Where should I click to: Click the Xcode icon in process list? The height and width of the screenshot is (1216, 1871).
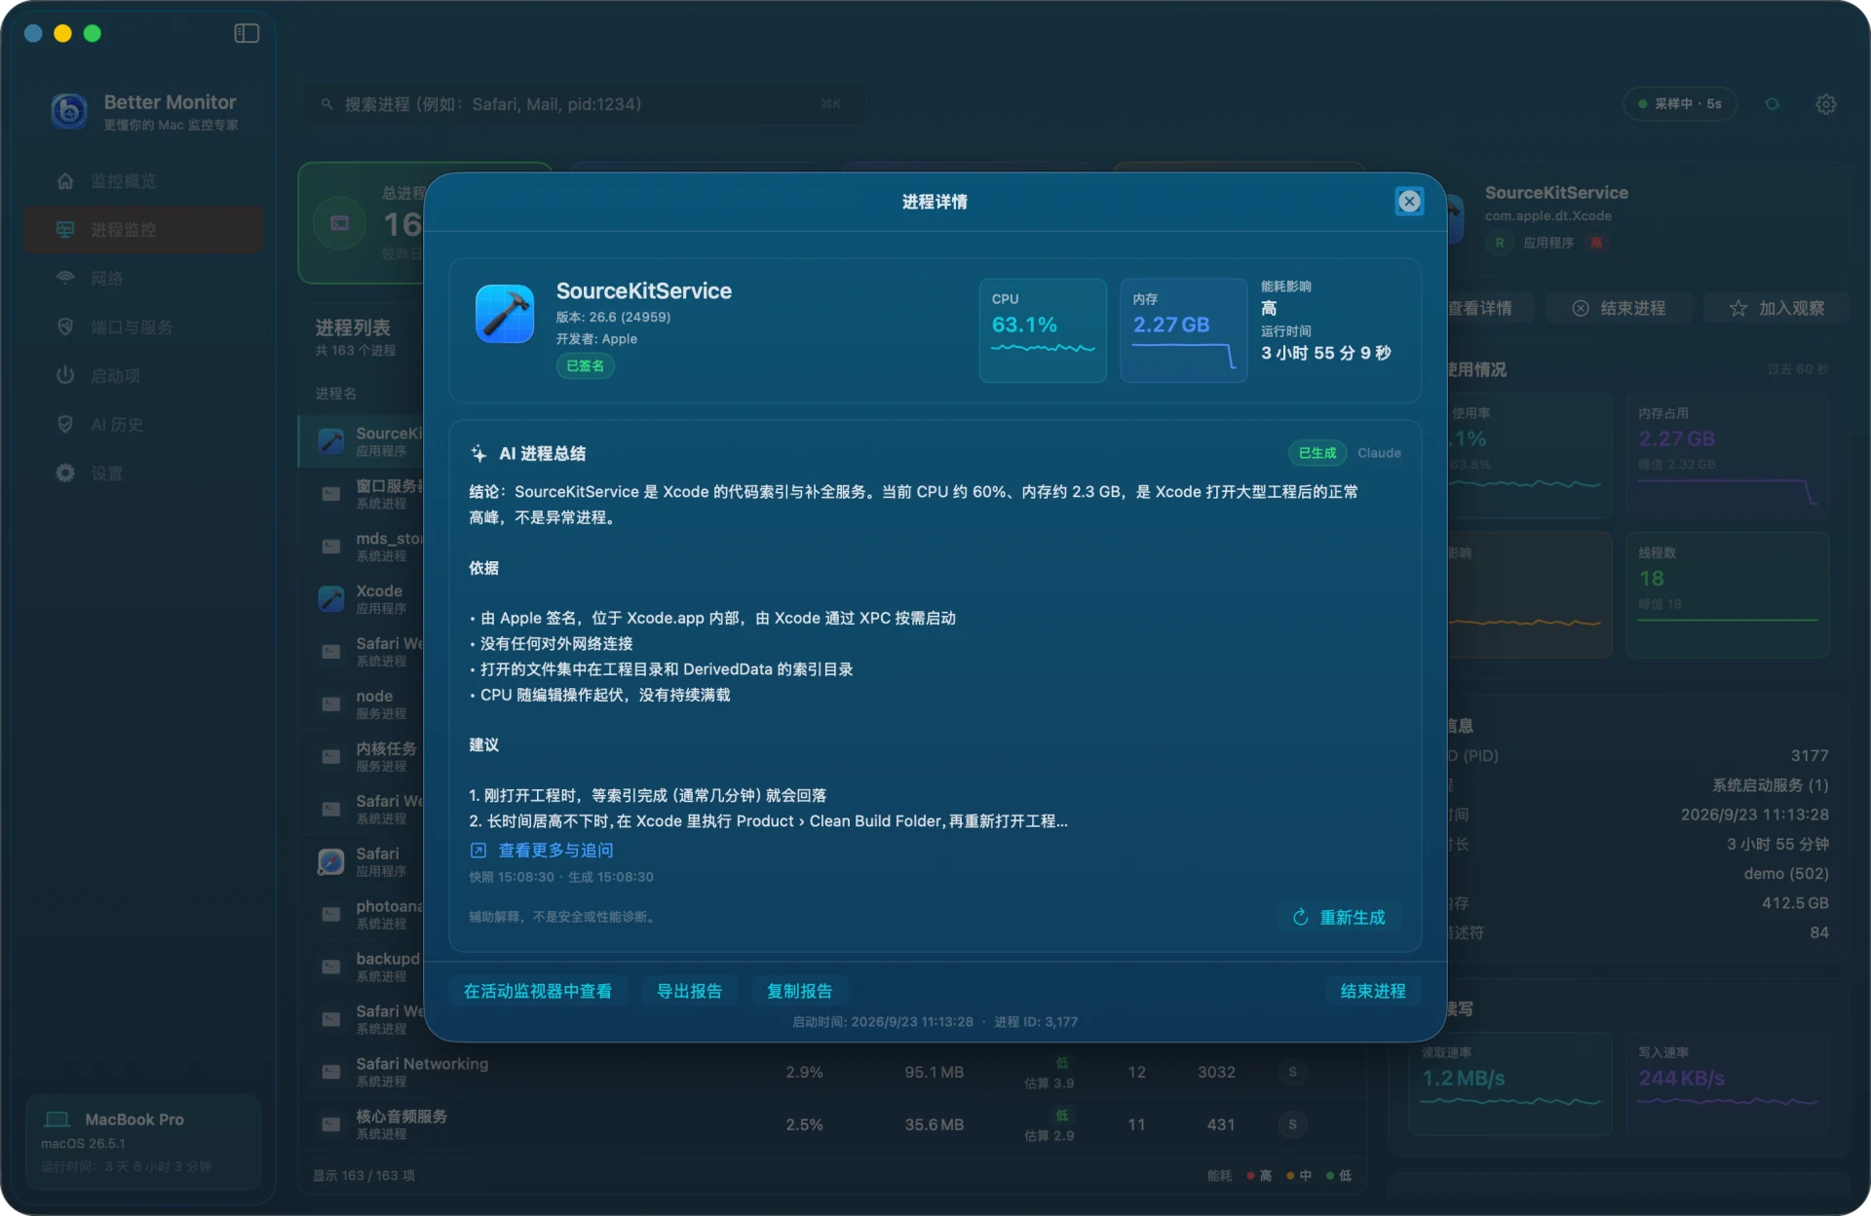331,598
